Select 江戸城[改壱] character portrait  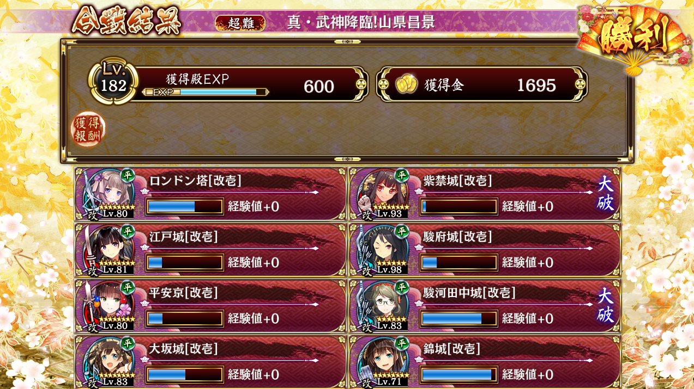[107, 250]
